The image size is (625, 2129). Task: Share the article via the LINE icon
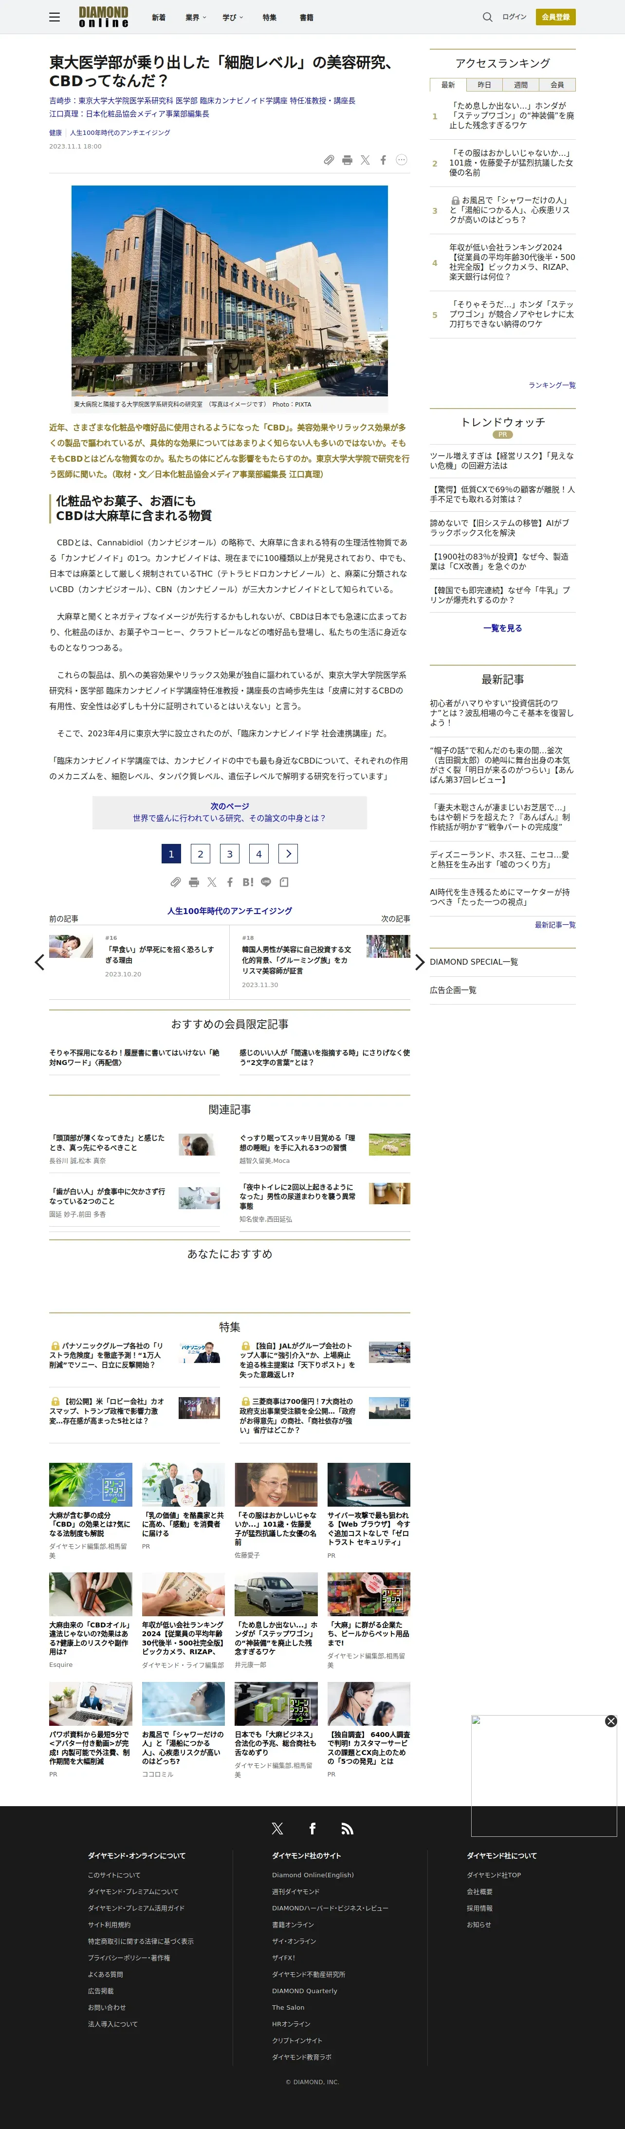click(x=266, y=882)
